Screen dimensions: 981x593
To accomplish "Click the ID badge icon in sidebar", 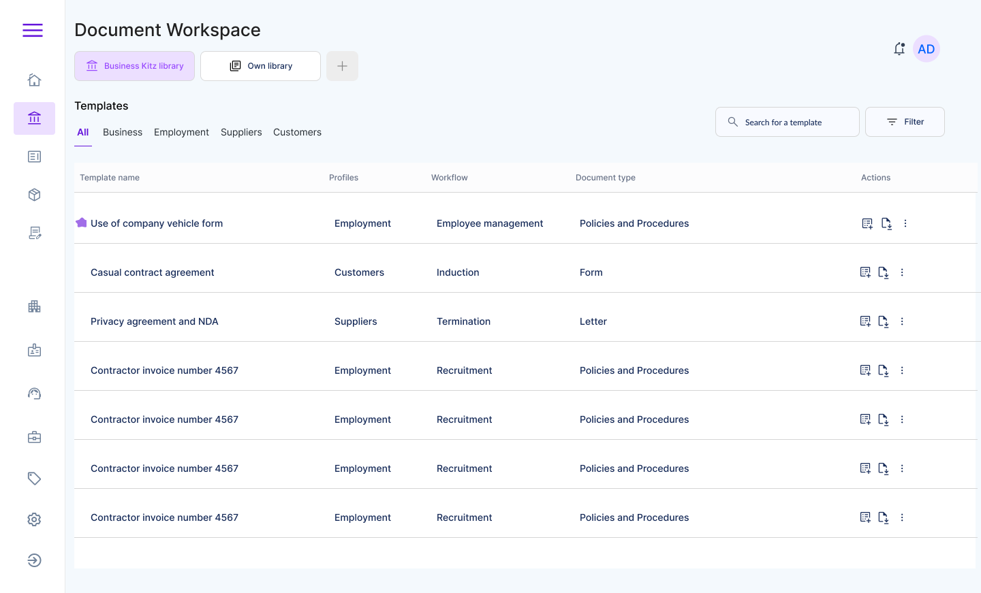I will [x=34, y=349].
